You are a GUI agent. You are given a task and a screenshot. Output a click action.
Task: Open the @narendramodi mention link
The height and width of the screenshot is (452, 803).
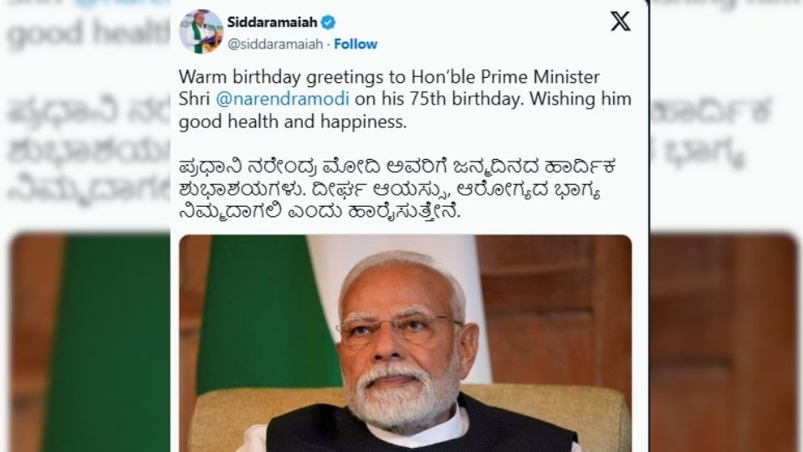pyautogui.click(x=282, y=99)
